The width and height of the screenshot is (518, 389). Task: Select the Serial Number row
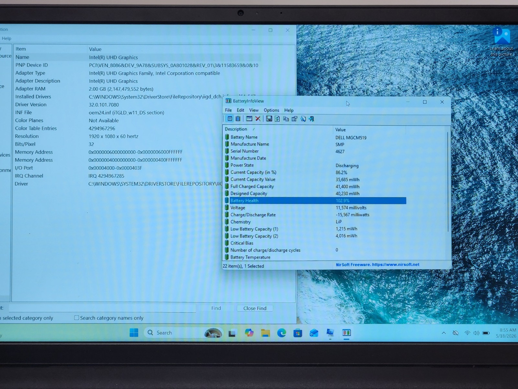point(315,151)
